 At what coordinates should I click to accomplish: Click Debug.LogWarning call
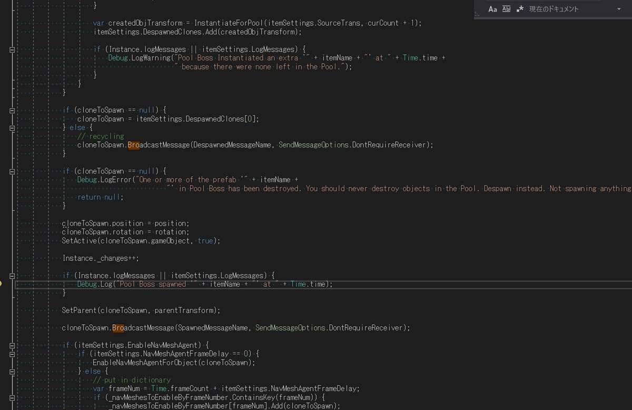(x=139, y=58)
